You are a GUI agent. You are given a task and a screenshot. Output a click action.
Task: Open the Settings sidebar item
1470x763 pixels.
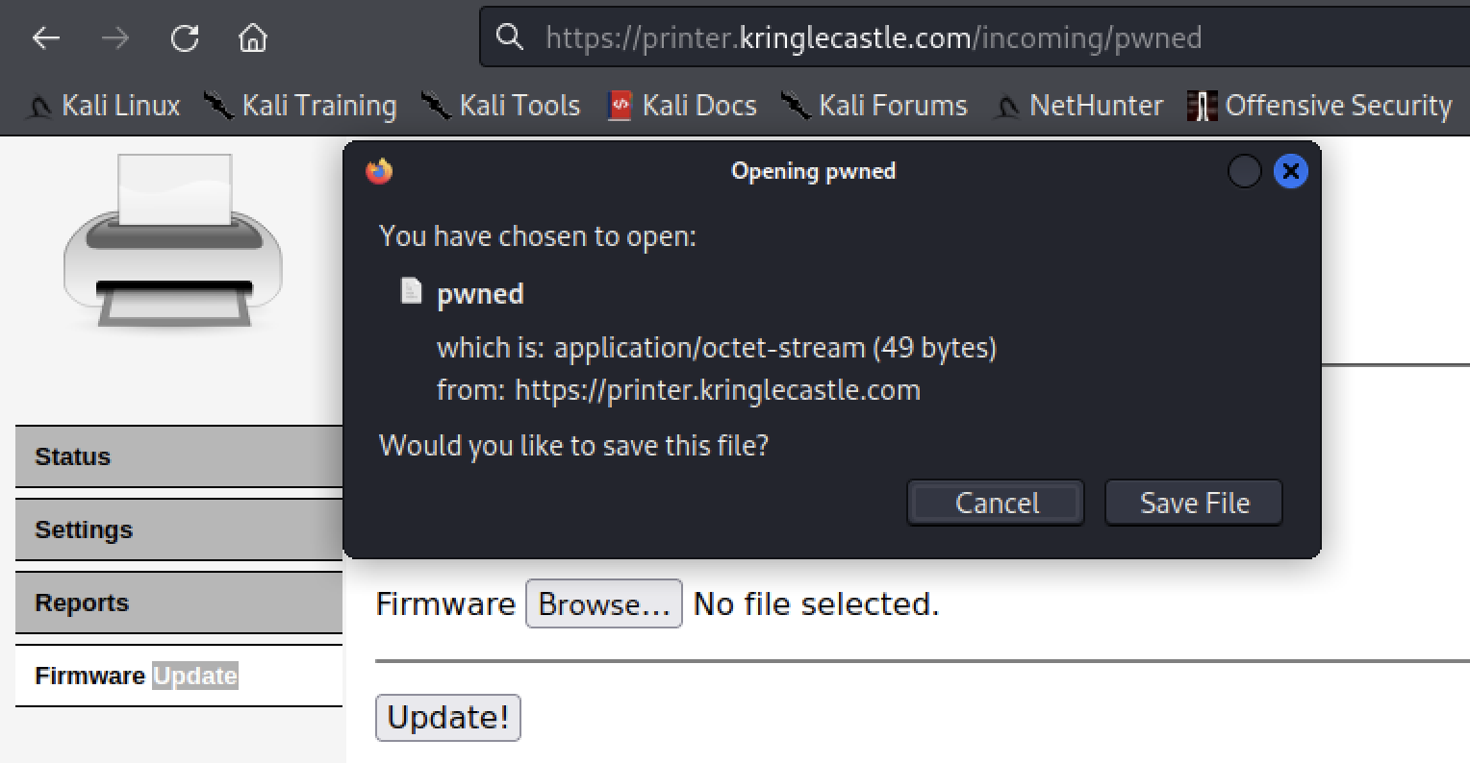[179, 529]
